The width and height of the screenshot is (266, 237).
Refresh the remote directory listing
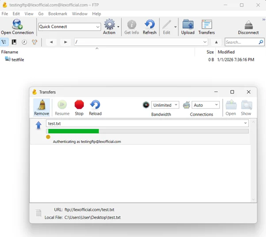[x=150, y=27]
